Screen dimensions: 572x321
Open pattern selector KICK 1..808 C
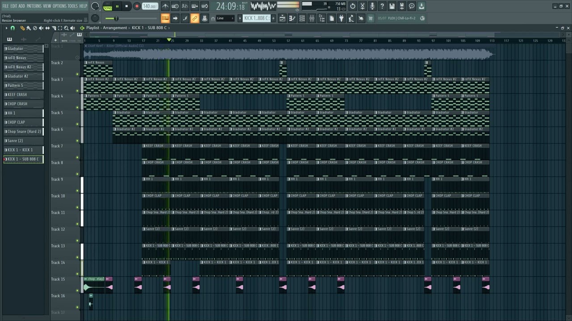(257, 18)
